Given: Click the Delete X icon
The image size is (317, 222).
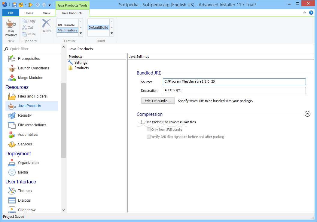Looking at the screenshot, I should click(46, 24).
